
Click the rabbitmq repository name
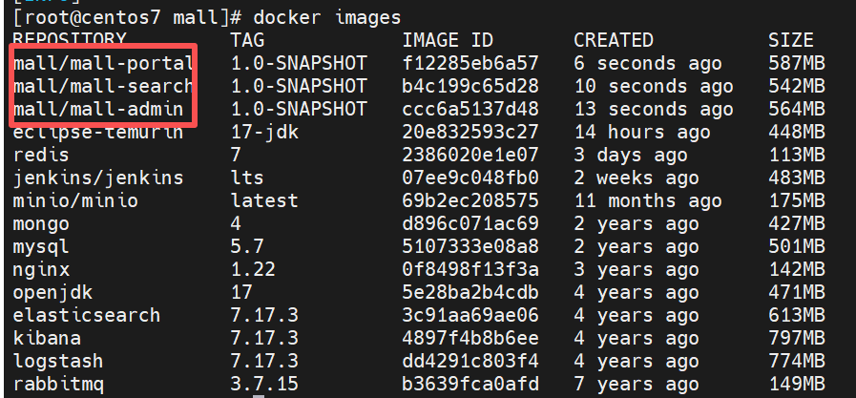click(58, 385)
